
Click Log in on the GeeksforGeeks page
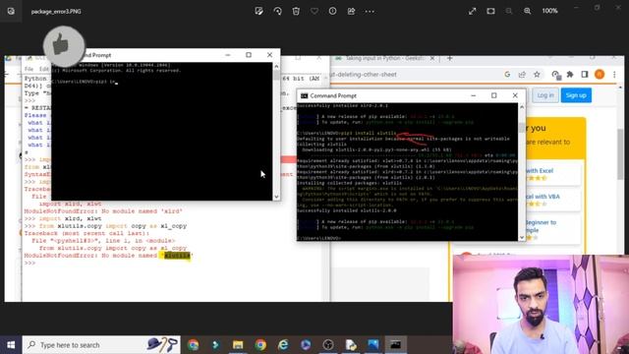coord(545,95)
